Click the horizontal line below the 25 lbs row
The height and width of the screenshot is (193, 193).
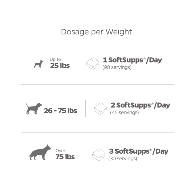click(x=97, y=85)
